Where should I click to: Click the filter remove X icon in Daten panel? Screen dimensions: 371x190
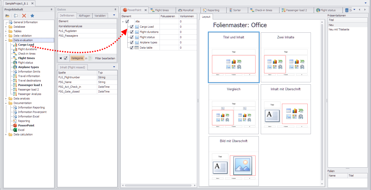61,58
